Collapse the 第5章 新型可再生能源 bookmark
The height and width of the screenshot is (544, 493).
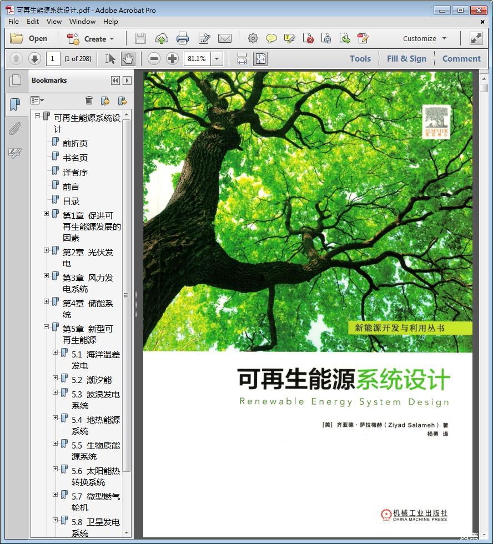(46, 327)
